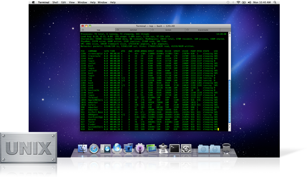Click the Time Machine clock menu icon
307x177 pixels.
coord(228,2)
